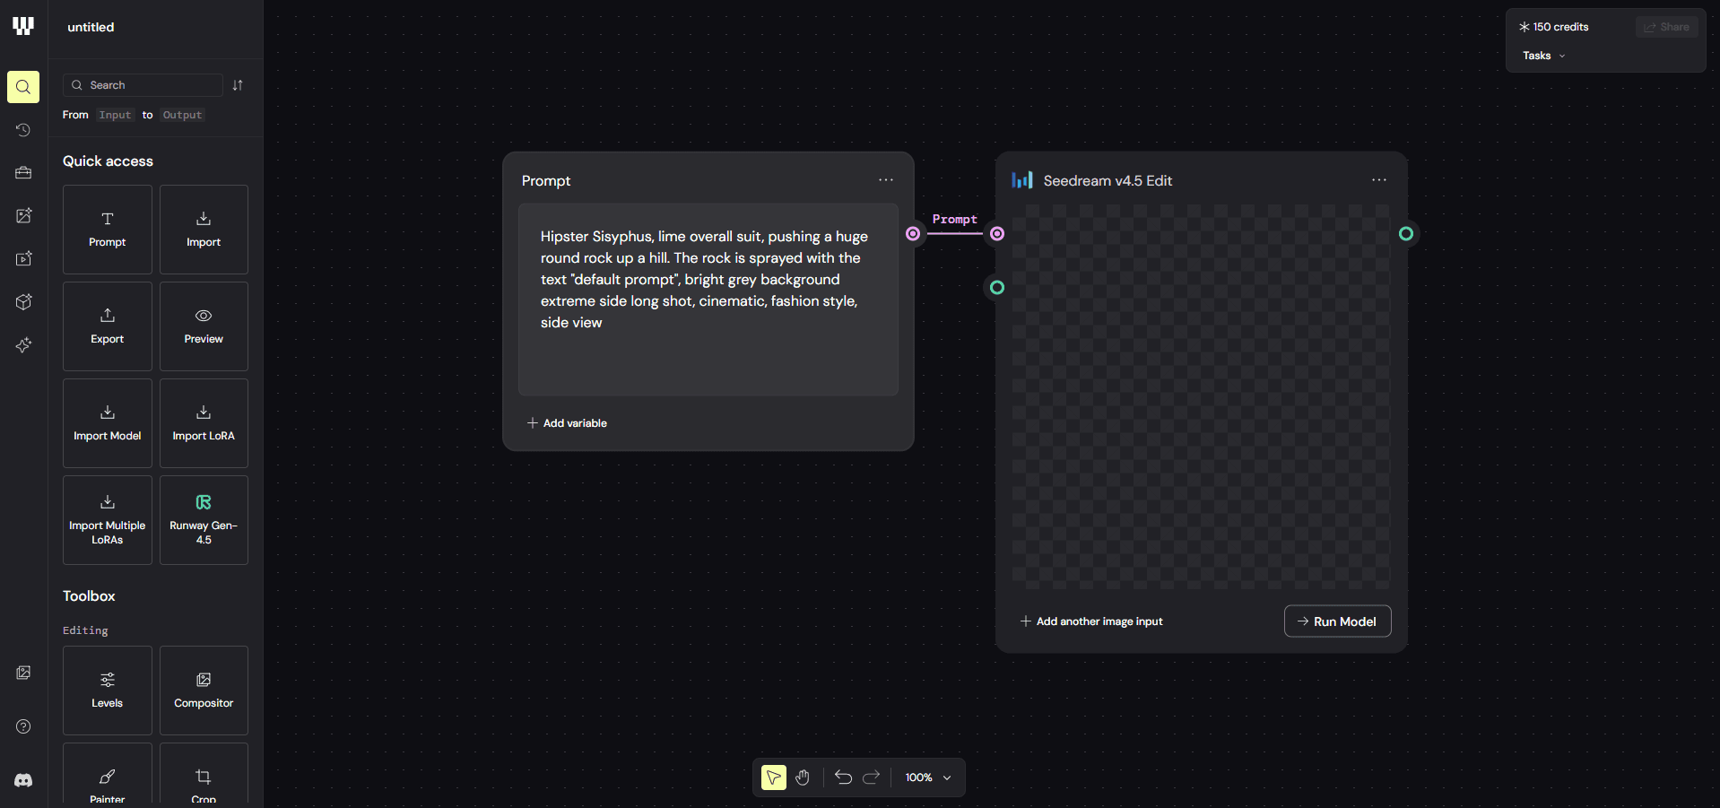The image size is (1720, 808).
Task: Activate the arrow selection tool
Action: tap(774, 778)
